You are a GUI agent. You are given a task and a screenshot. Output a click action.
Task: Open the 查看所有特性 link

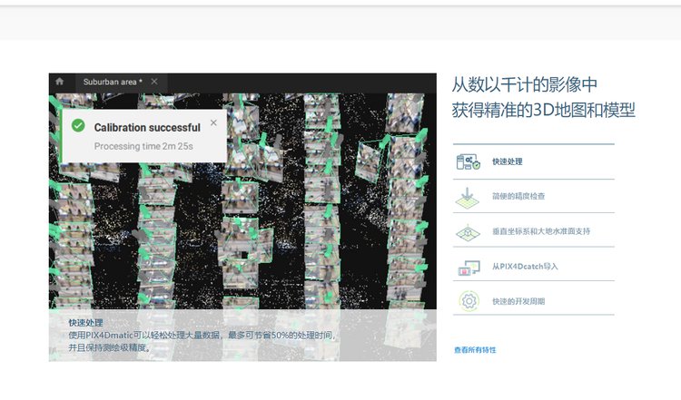[x=475, y=350]
